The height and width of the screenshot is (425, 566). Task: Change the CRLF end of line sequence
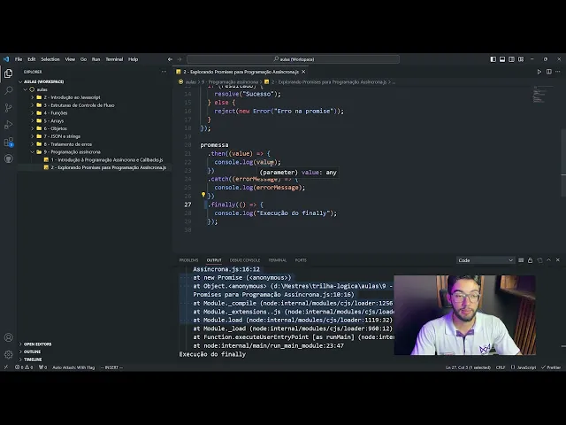coord(501,367)
